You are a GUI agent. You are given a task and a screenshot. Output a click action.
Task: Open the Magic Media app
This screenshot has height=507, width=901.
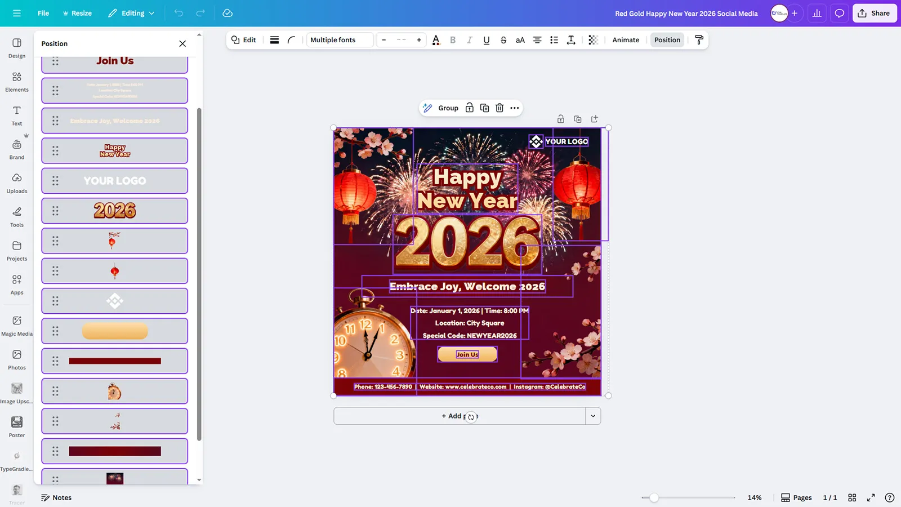pyautogui.click(x=17, y=326)
